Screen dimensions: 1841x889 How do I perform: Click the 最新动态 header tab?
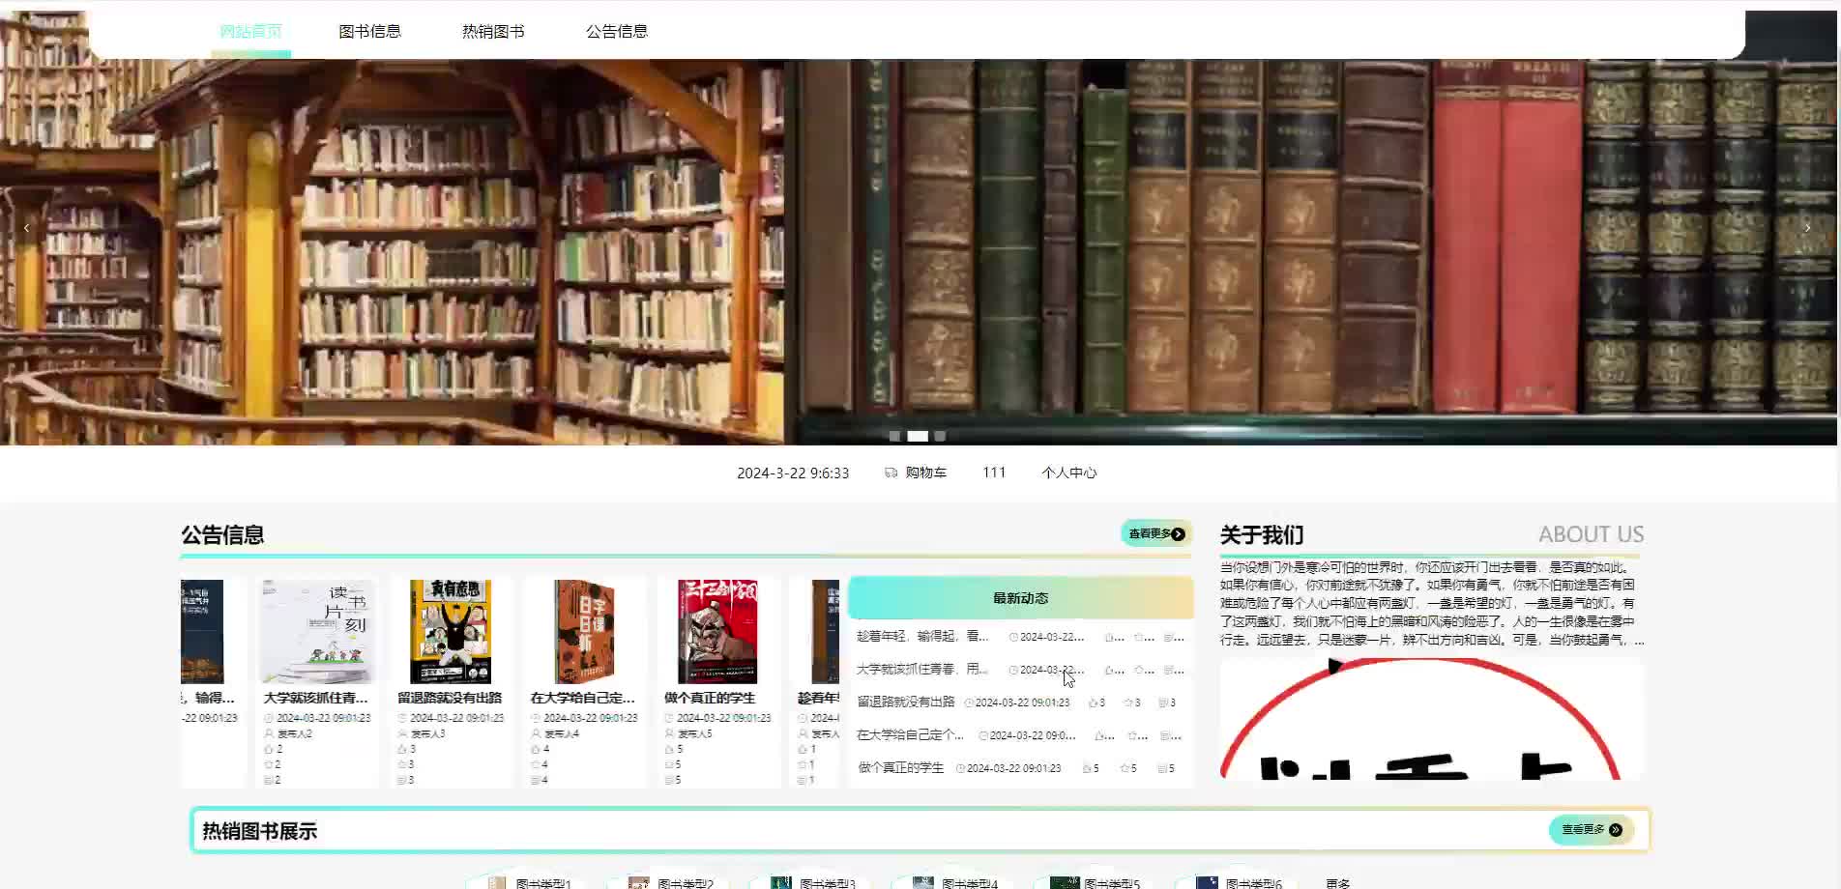[x=1021, y=598]
